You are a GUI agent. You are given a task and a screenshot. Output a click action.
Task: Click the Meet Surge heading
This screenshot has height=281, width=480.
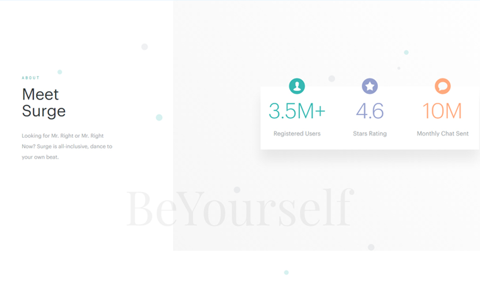(43, 102)
